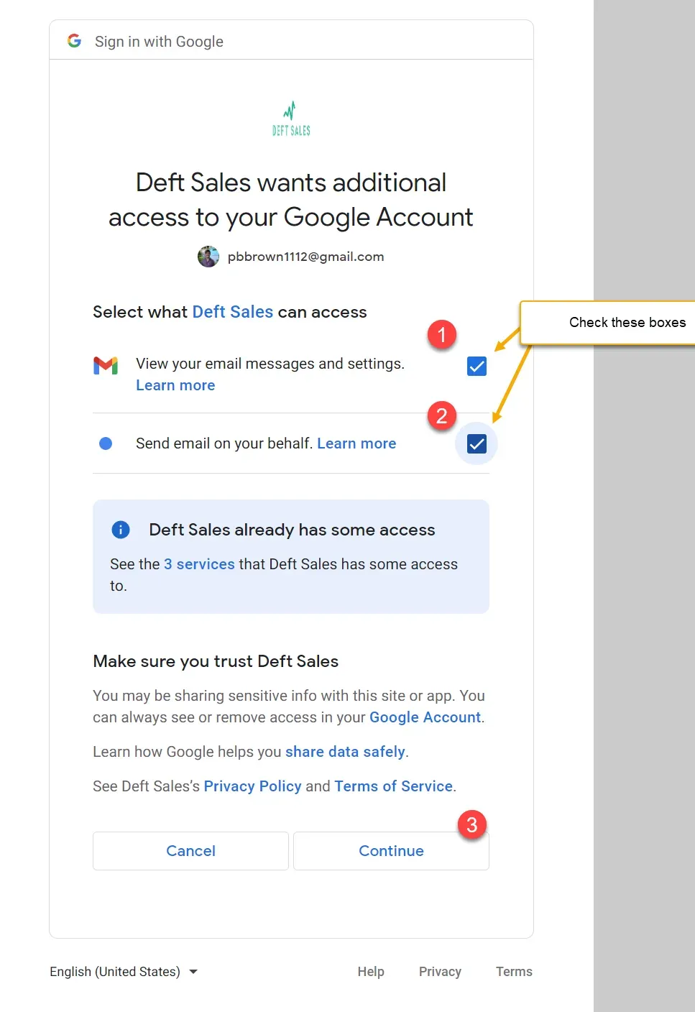Screen dimensions: 695x1012
Task: Open the Privacy footer link
Action: (x=440, y=972)
